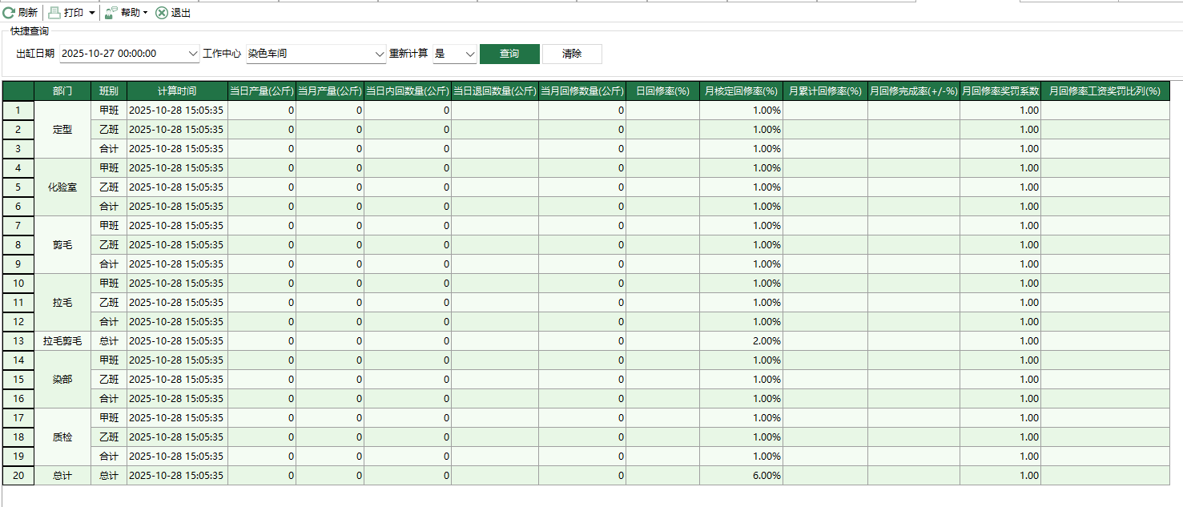The width and height of the screenshot is (1183, 507).
Task: Sort by the 部门 column header
Action: click(x=62, y=91)
